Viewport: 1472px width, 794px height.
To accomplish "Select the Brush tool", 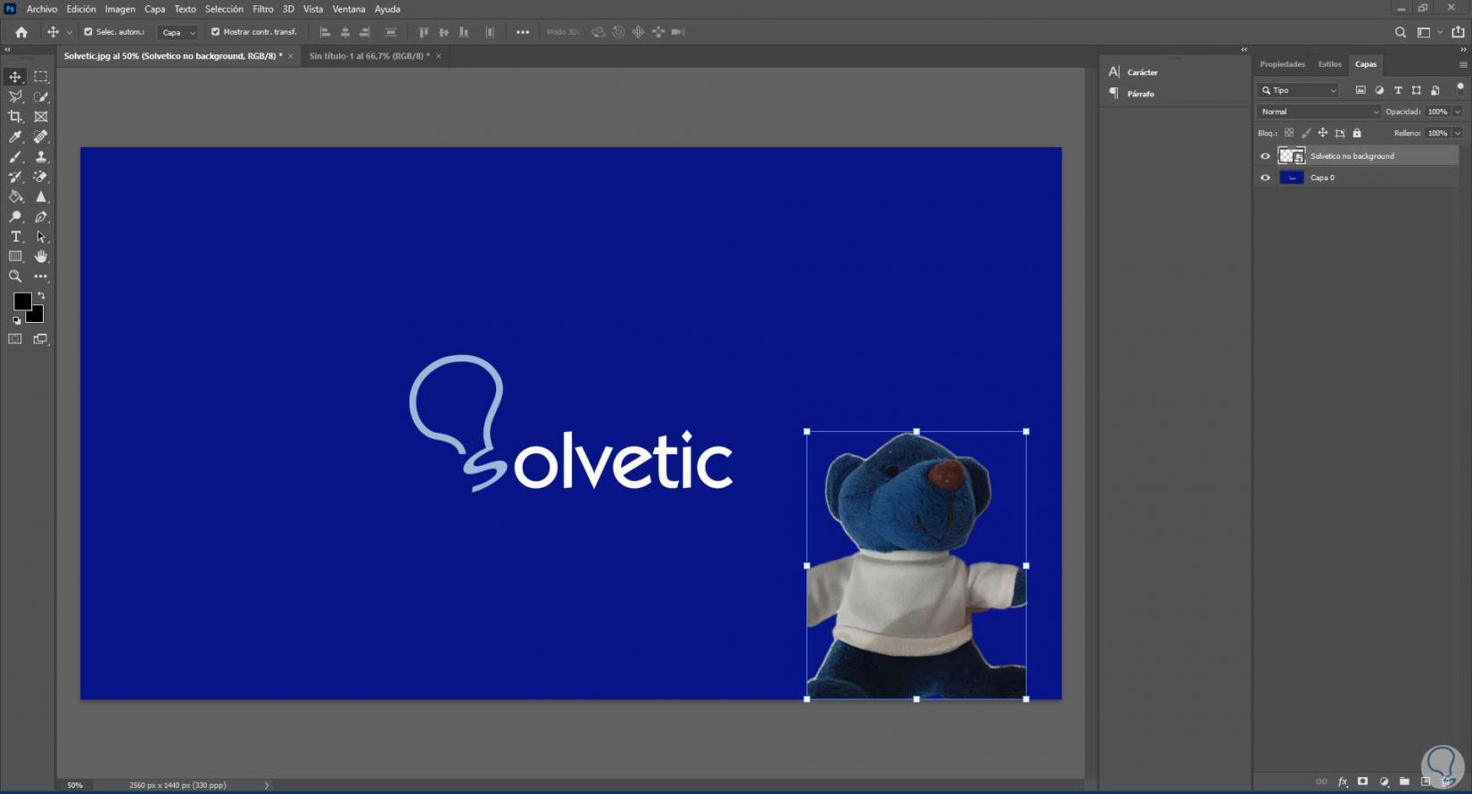I will tap(15, 157).
